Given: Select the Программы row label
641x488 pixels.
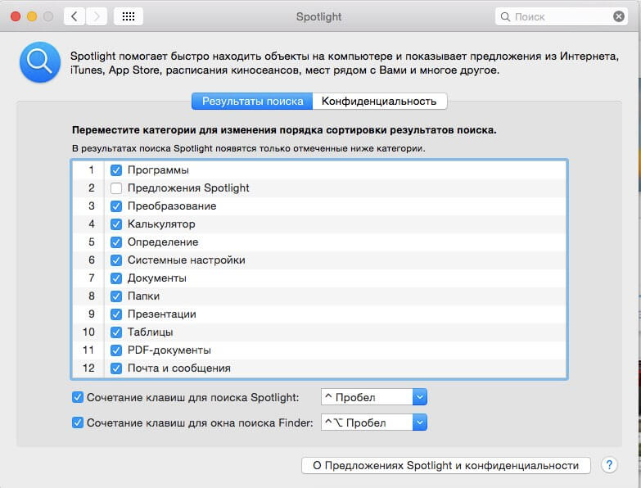Looking at the screenshot, I should tap(158, 170).
